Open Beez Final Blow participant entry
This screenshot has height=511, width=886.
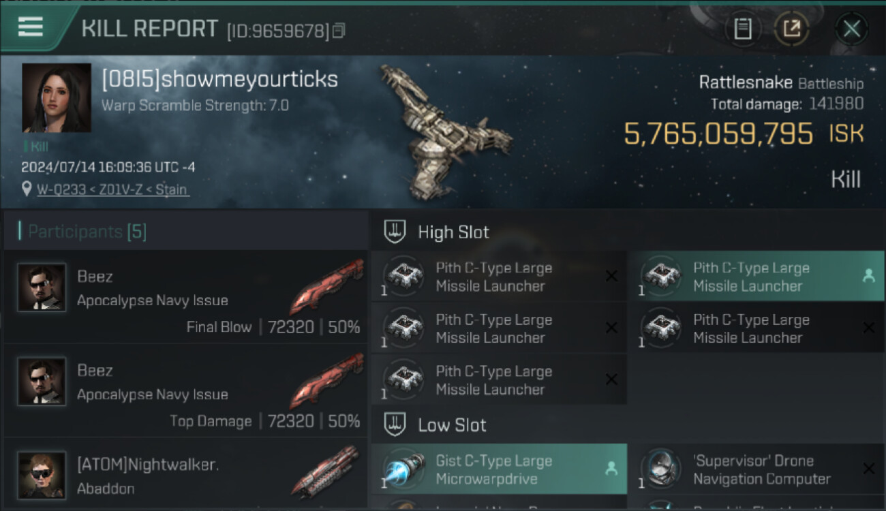(185, 296)
